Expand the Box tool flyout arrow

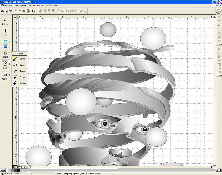[9, 42]
